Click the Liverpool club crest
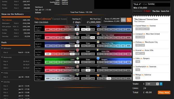This screenshot has height=99, width=174. [77, 34]
